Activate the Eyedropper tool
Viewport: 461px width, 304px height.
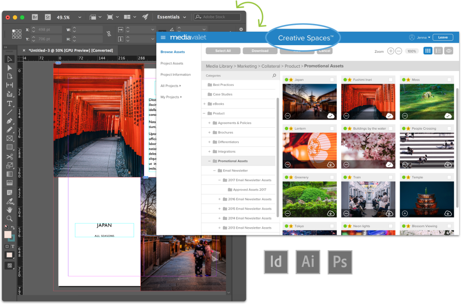10,201
